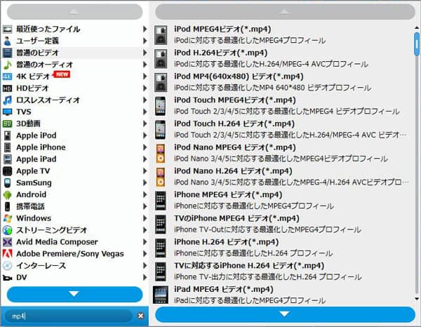Expand the HDビデオ submenu arrow

(x=145, y=88)
